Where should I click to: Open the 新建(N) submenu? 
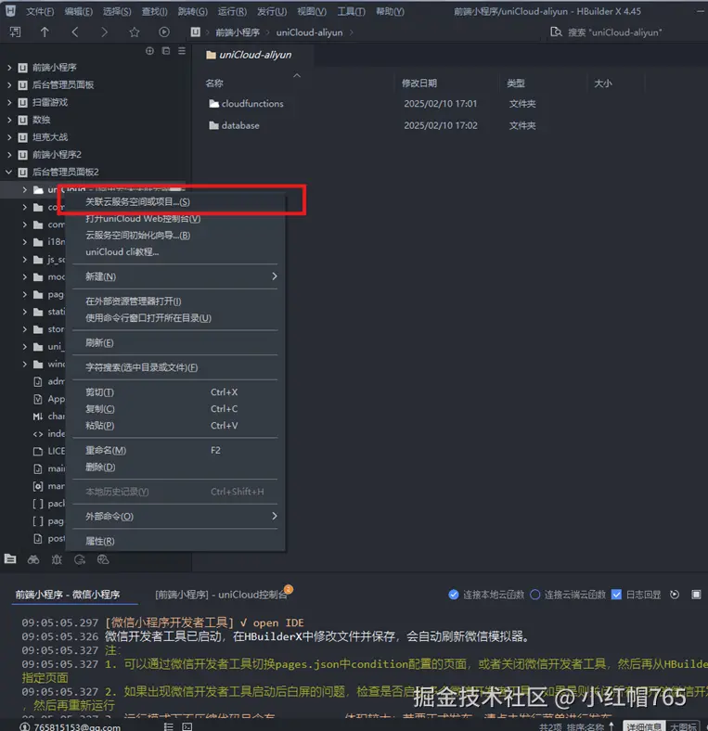click(x=175, y=276)
